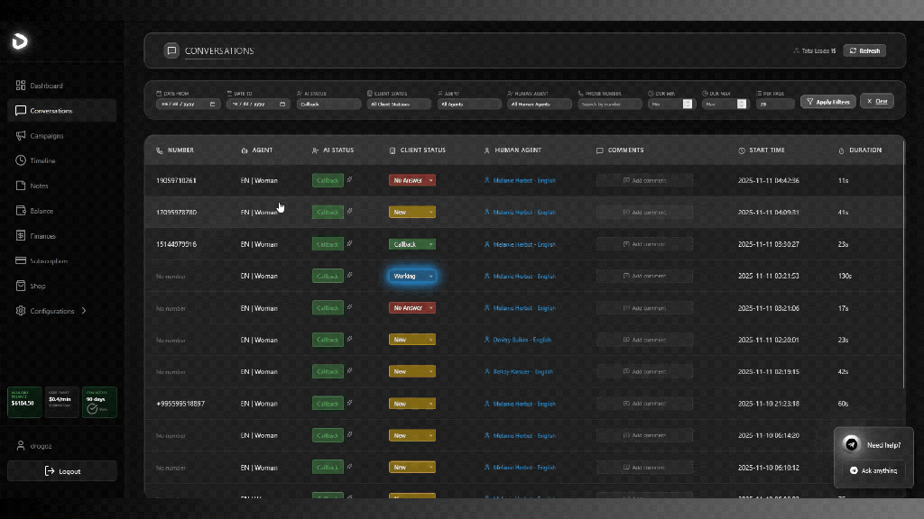Click the Campaigns megaphone icon
924x519 pixels.
[x=21, y=136]
